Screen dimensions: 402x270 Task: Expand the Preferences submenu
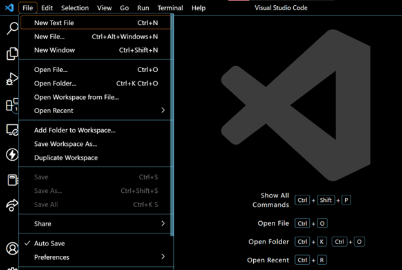[x=95, y=257]
